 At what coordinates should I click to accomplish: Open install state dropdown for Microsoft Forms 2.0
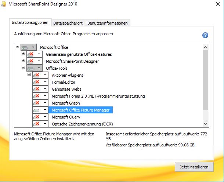40,96
